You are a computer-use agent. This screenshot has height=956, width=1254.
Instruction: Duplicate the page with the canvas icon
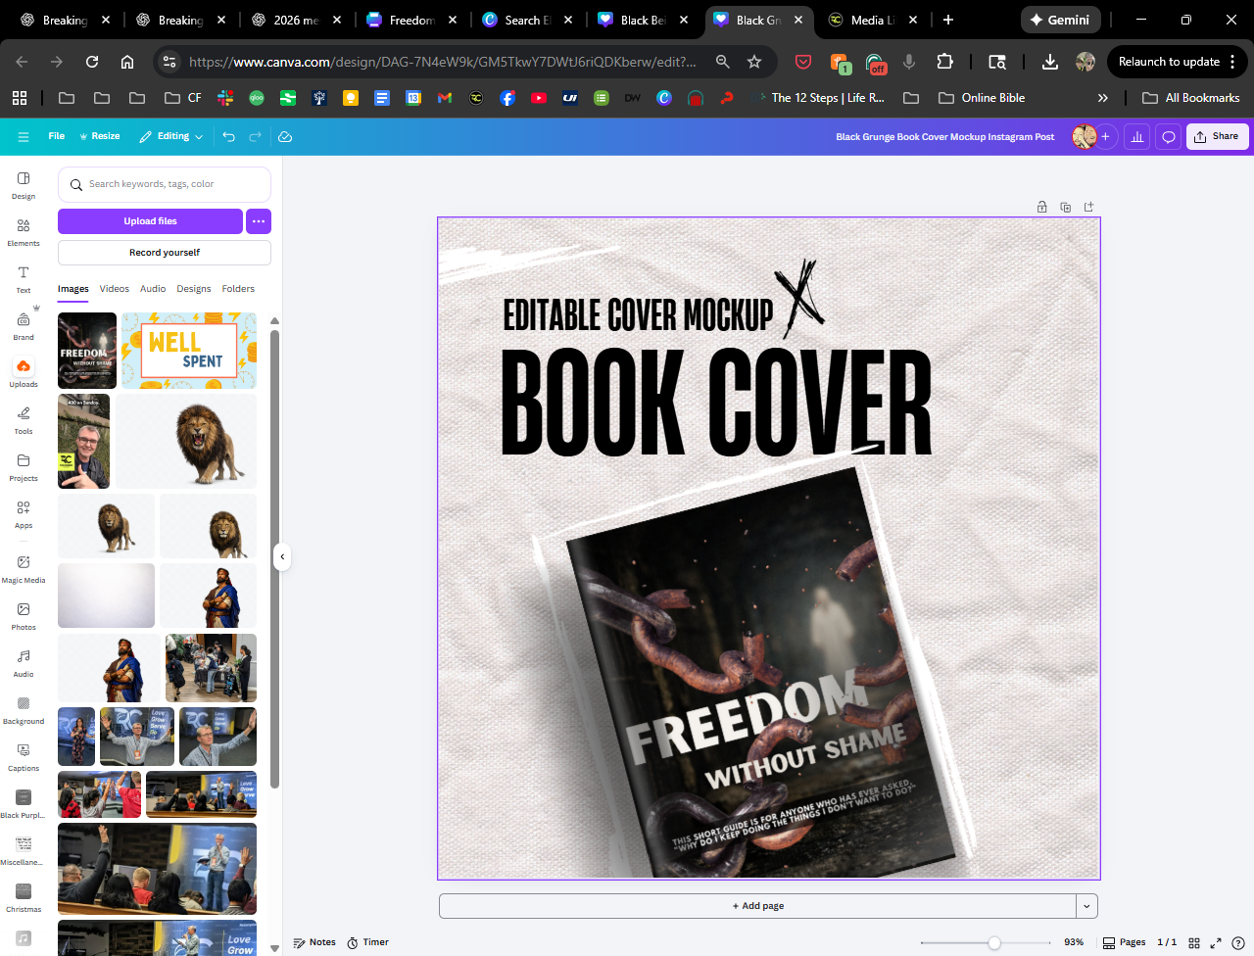pos(1066,207)
